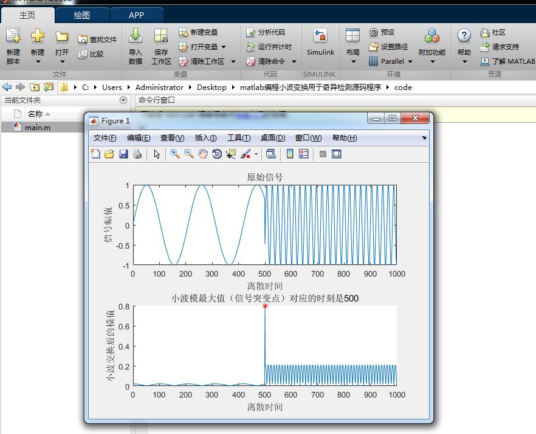Open the Layout (布局) dropdown

coord(352,47)
